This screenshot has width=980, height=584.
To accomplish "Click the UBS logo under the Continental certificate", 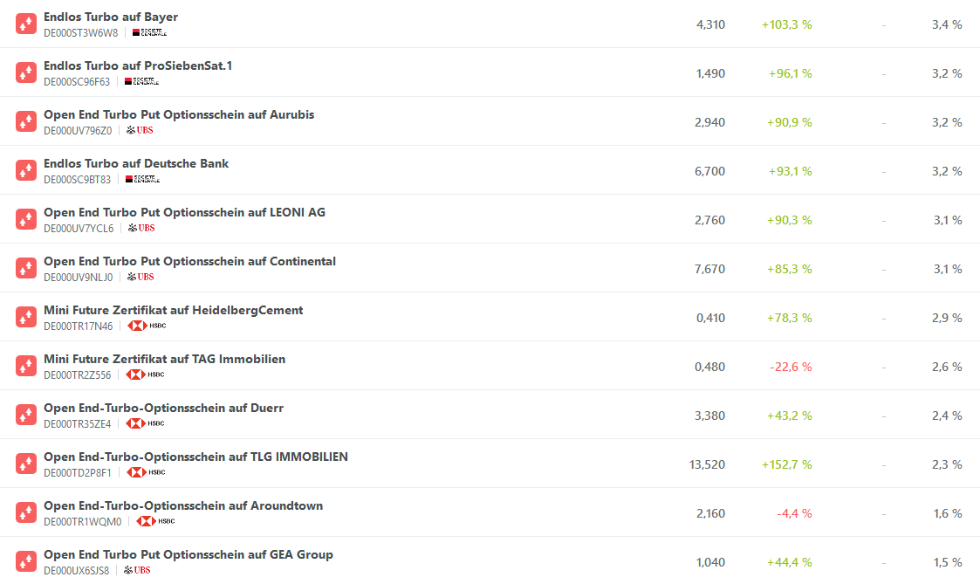I will [140, 277].
